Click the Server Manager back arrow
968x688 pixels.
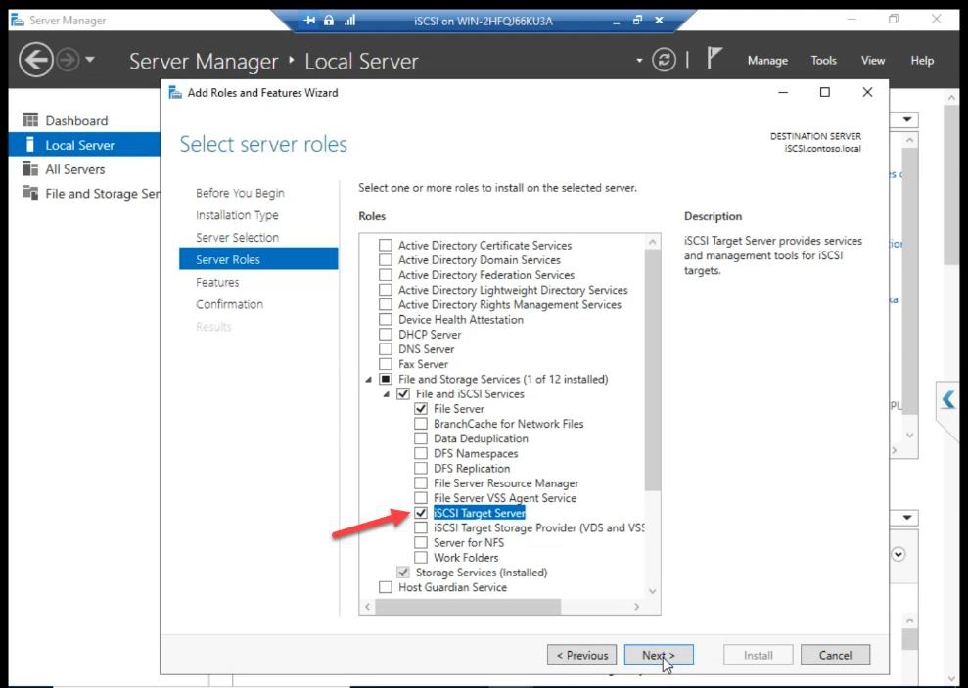[35, 61]
